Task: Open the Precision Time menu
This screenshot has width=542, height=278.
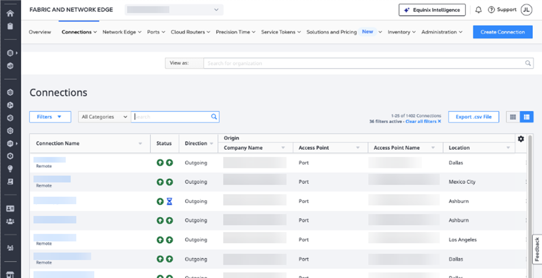Action: [236, 32]
